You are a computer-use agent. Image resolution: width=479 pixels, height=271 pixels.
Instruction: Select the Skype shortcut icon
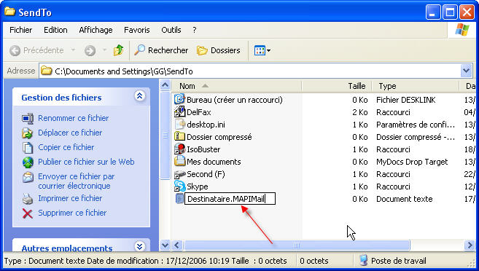(x=179, y=186)
